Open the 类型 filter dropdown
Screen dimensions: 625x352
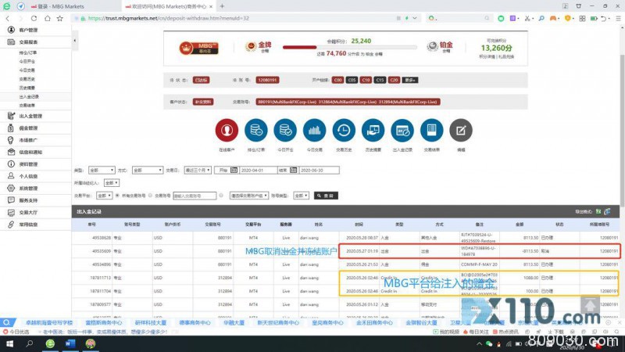pyautogui.click(x=102, y=170)
